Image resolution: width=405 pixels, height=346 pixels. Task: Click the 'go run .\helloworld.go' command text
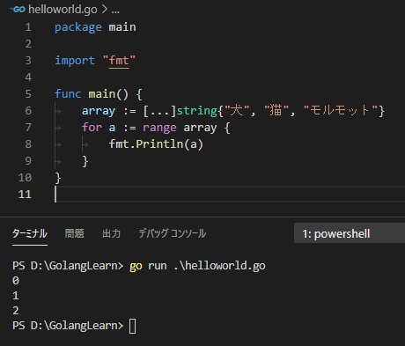pyautogui.click(x=197, y=266)
